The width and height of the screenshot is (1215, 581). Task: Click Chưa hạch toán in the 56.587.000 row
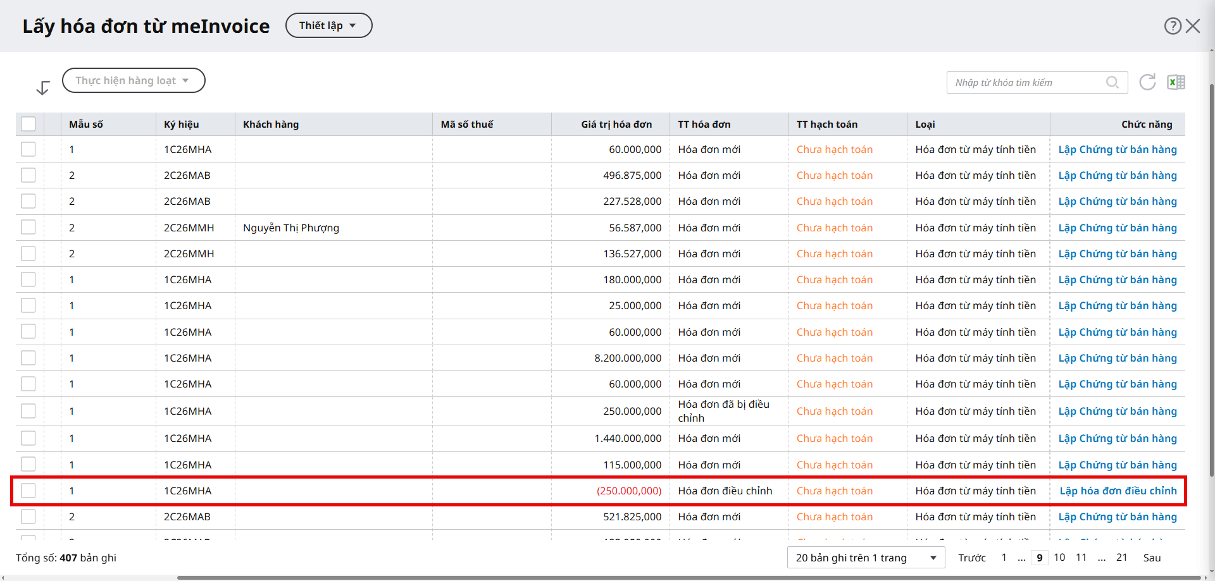coord(835,228)
